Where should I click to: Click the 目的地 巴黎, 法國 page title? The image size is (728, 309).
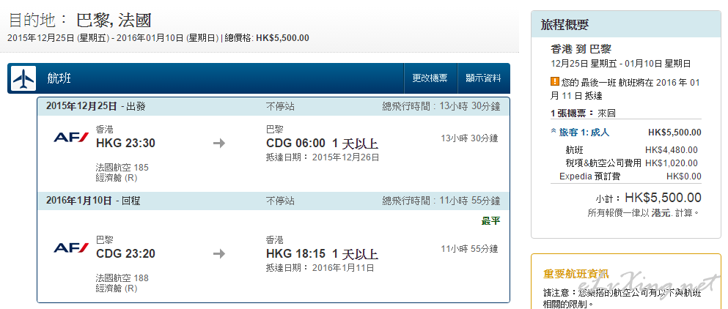tap(81, 21)
